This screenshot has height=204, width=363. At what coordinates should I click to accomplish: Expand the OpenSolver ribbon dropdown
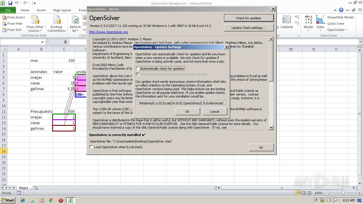click(337, 30)
